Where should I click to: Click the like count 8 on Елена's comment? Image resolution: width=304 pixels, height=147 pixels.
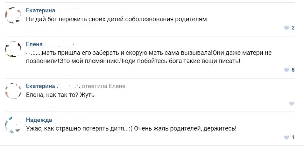[x=293, y=70]
